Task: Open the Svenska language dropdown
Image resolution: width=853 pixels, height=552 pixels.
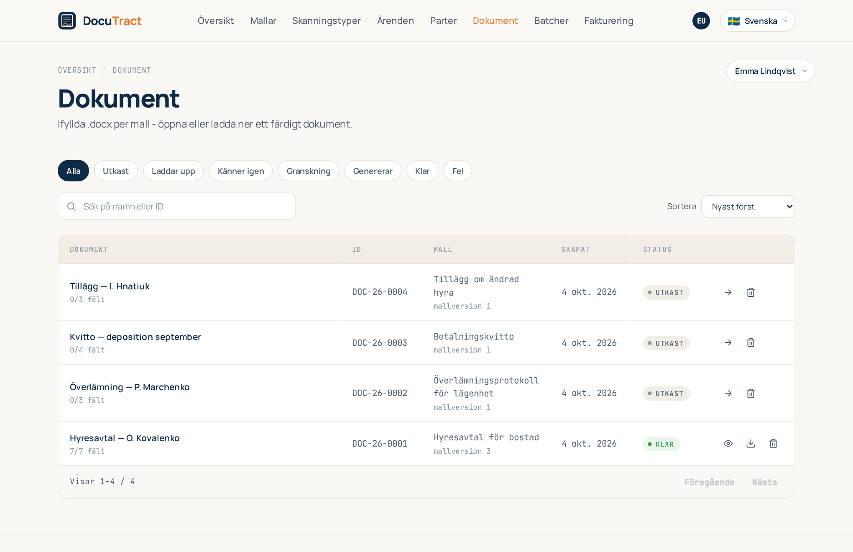Action: point(757,21)
